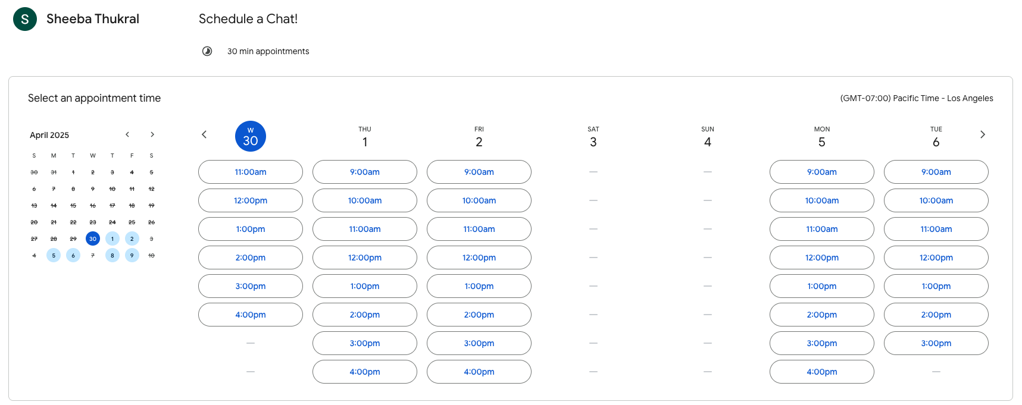
Task: Book the 4:00pm slot on Wednesday 30
Action: (x=251, y=315)
